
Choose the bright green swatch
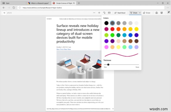point(112,35)
